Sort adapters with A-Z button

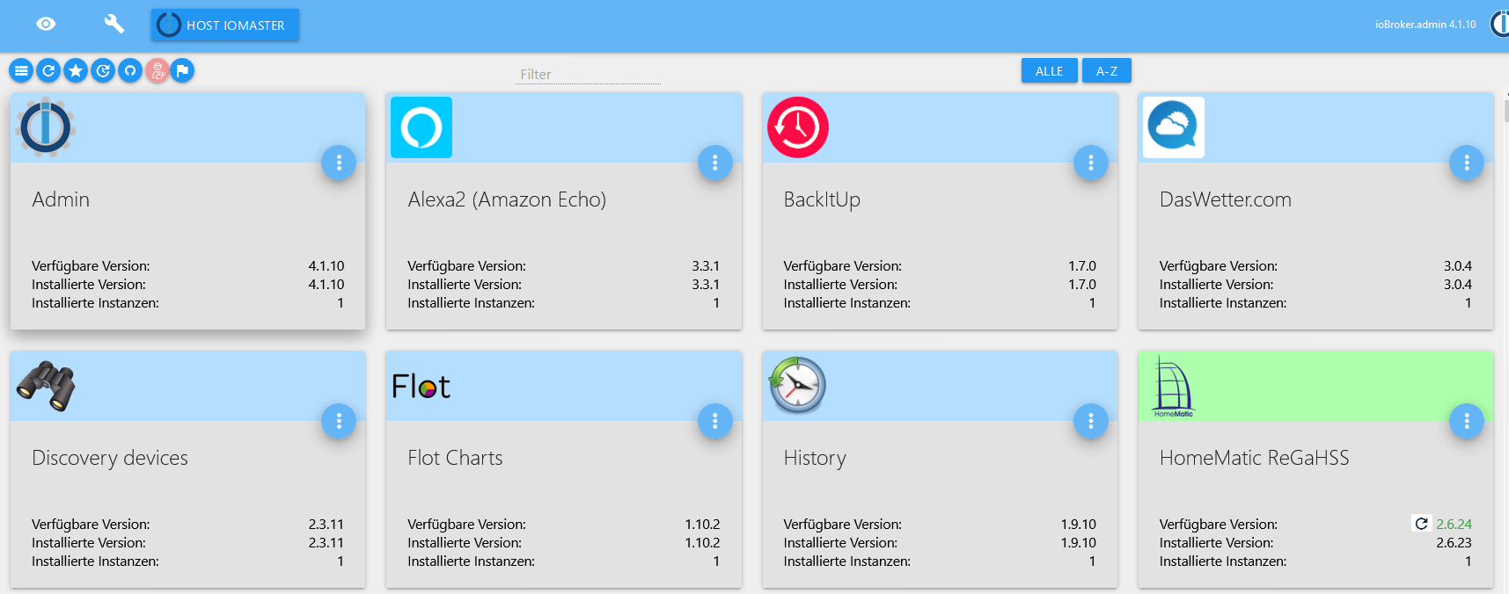tap(1107, 70)
